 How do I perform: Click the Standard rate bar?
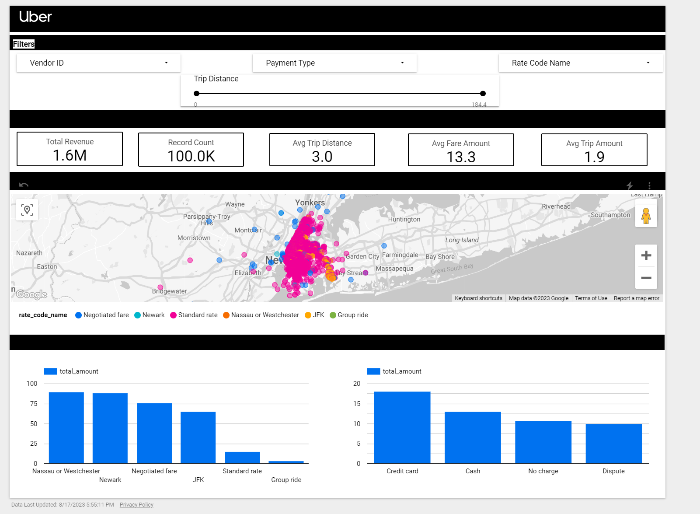pyautogui.click(x=242, y=458)
